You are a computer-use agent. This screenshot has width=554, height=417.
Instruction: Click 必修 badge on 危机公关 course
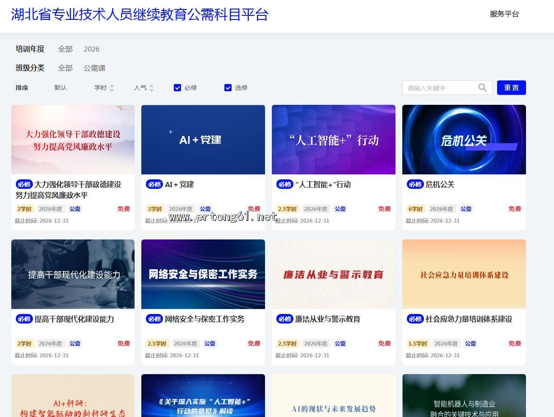[415, 184]
